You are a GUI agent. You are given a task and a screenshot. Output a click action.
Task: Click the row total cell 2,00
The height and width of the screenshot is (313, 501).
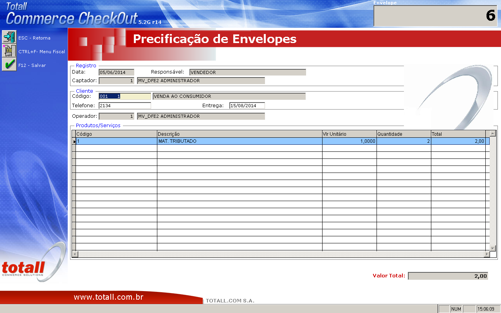coord(458,141)
